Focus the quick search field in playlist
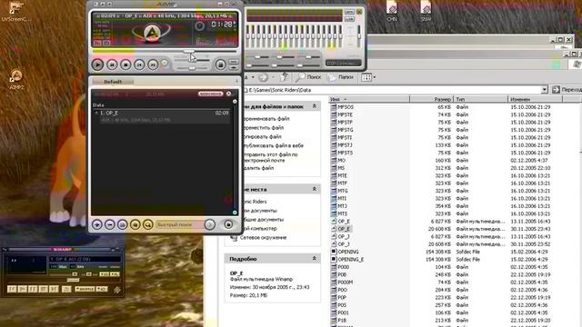 tap(179, 224)
